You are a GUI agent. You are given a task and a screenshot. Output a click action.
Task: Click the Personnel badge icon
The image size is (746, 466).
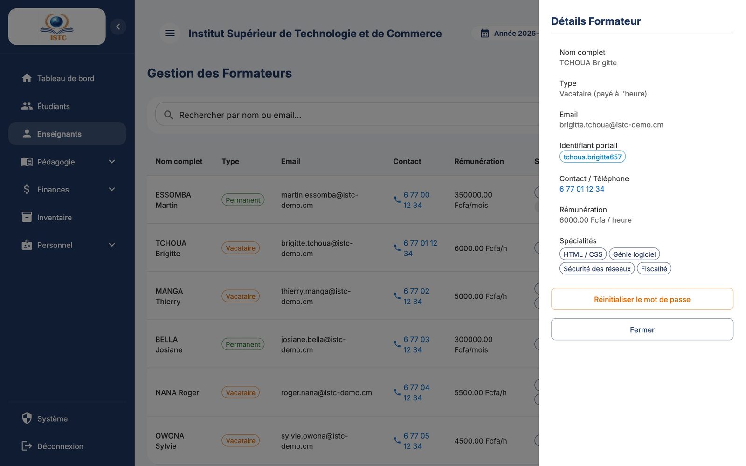click(27, 245)
